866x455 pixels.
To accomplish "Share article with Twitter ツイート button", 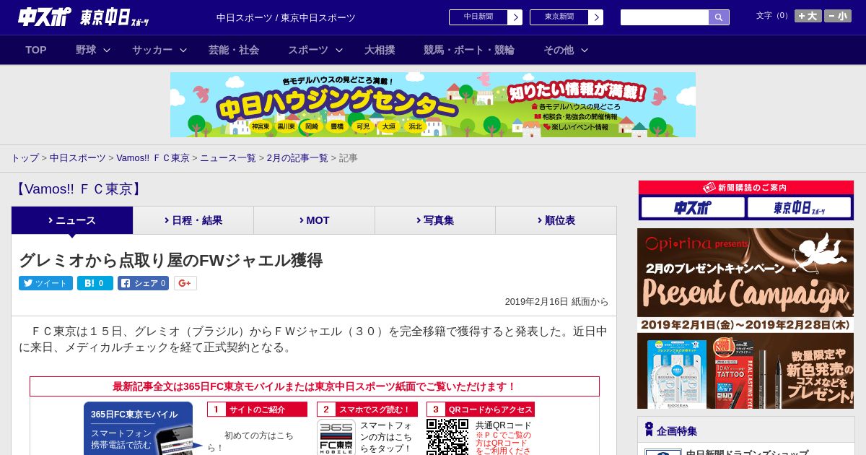I will pos(45,283).
